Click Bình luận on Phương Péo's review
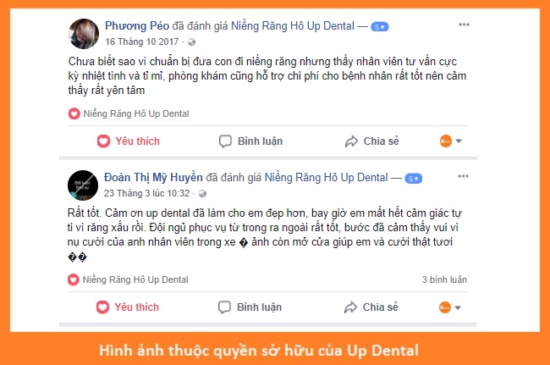The image size is (550, 365). pyautogui.click(x=250, y=141)
